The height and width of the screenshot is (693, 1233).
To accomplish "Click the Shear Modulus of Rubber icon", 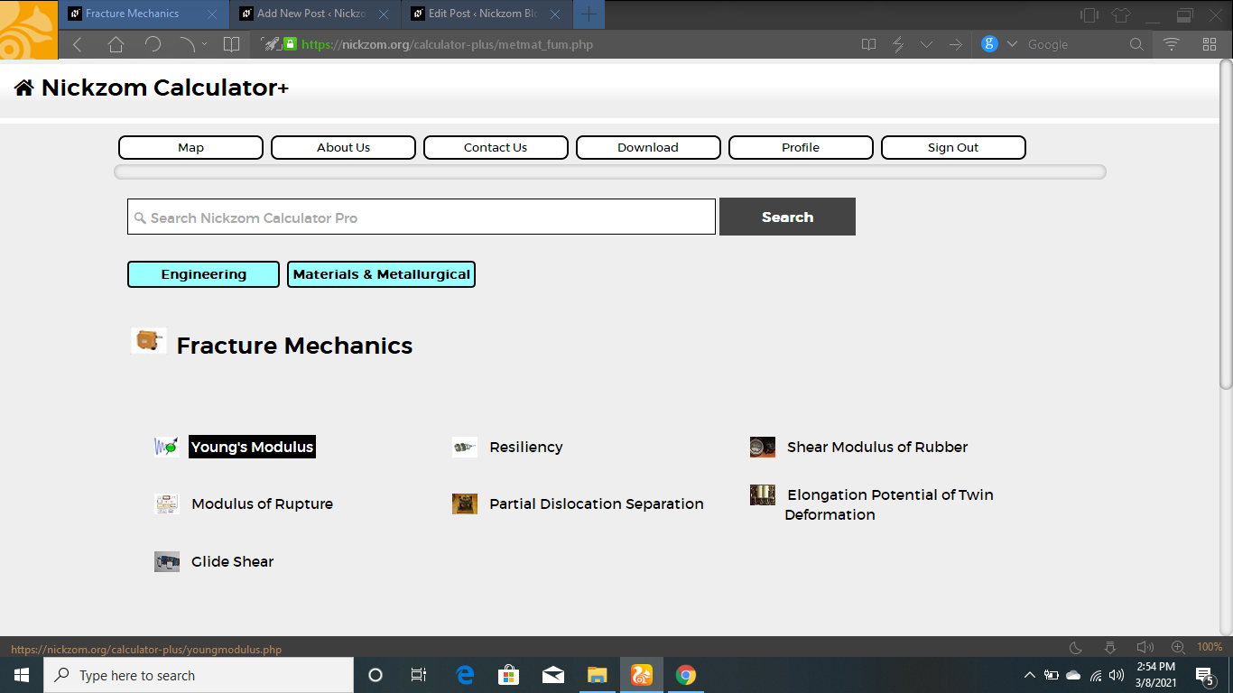I will [x=763, y=447].
